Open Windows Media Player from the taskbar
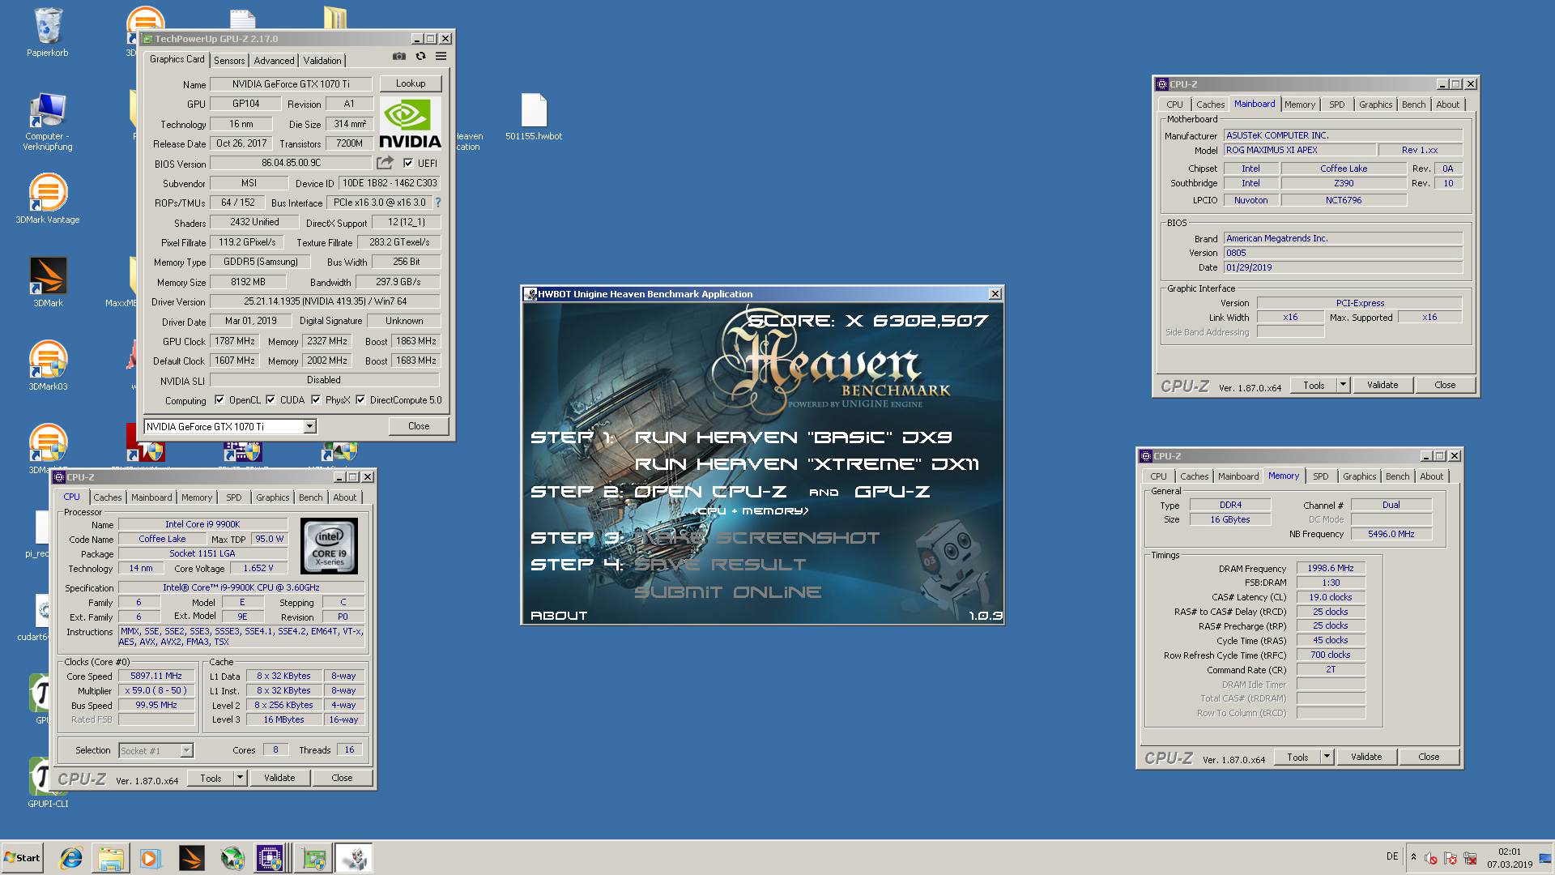Image resolution: width=1555 pixels, height=875 pixels. coord(151,858)
